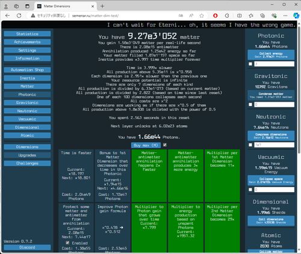The height and width of the screenshot is (254, 301).
Task: Open the browser Settings and more menu
Action: click(285, 16)
